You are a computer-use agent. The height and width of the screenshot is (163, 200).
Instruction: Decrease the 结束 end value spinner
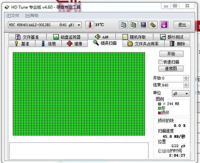coord(186,87)
